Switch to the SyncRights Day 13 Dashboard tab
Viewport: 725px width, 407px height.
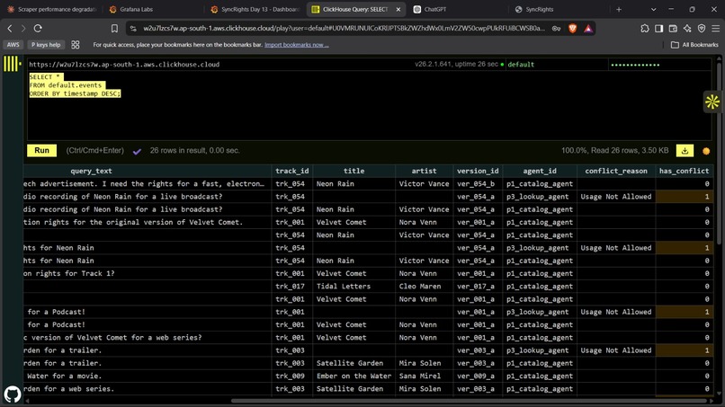(255, 9)
